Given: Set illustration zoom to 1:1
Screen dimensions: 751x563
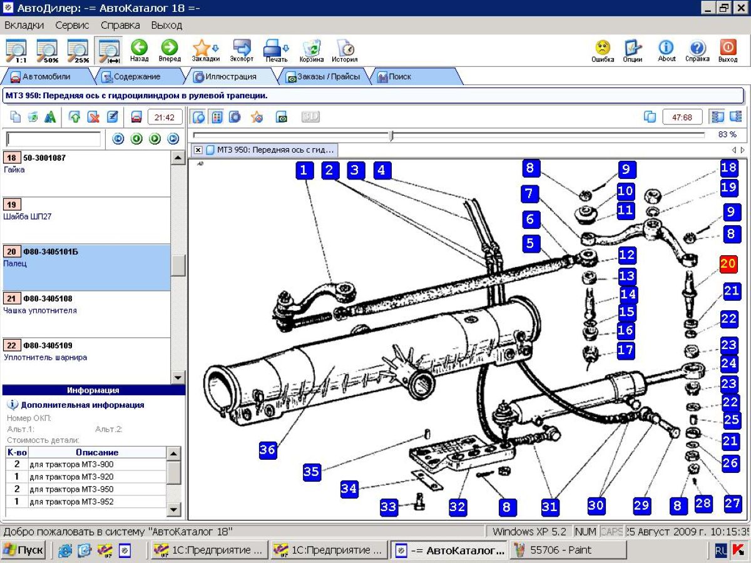Looking at the screenshot, I should (16, 51).
